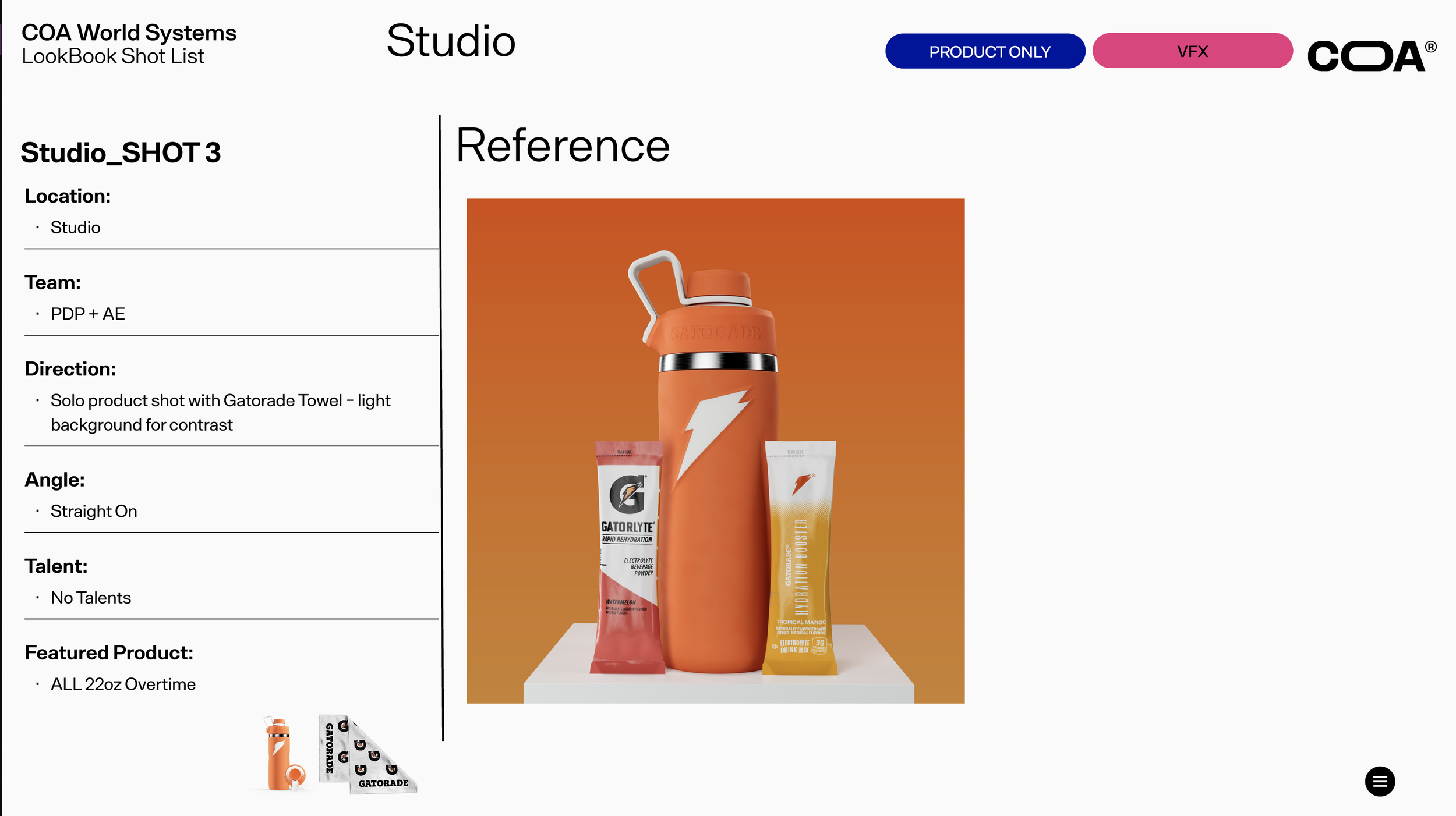Click the Gatorlyte watermelon packet in image

[x=628, y=559]
